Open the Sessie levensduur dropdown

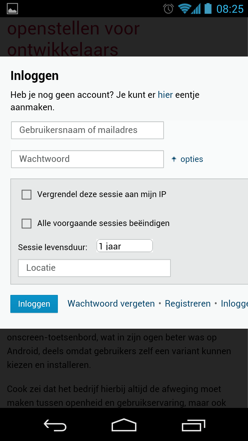click(x=124, y=246)
